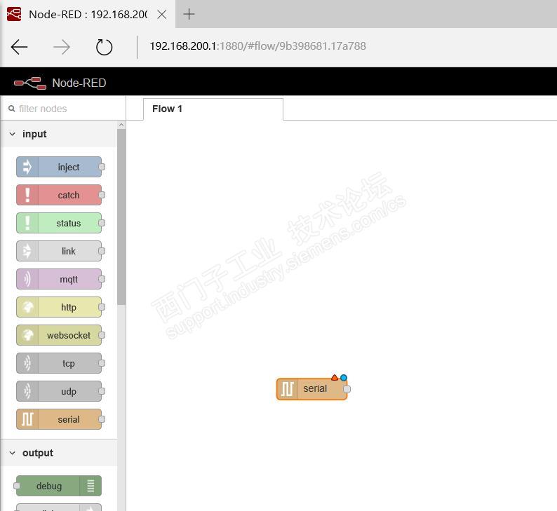The height and width of the screenshot is (511, 557).
Task: Click the palette scroll up arrow
Action: (121, 125)
